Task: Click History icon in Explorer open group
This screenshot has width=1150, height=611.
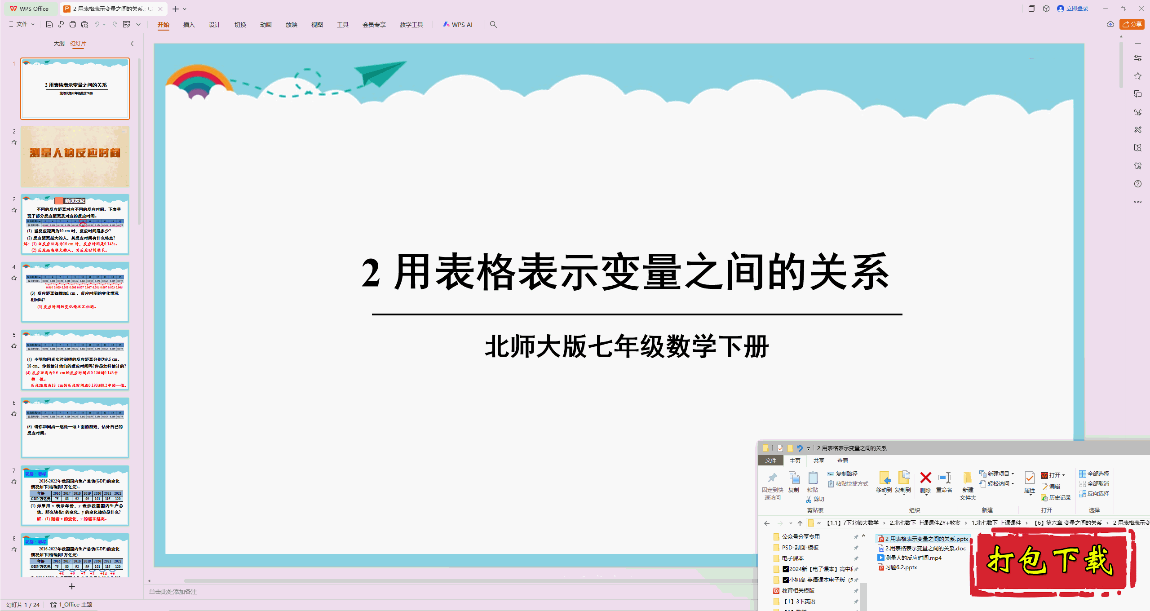Action: pos(1056,498)
